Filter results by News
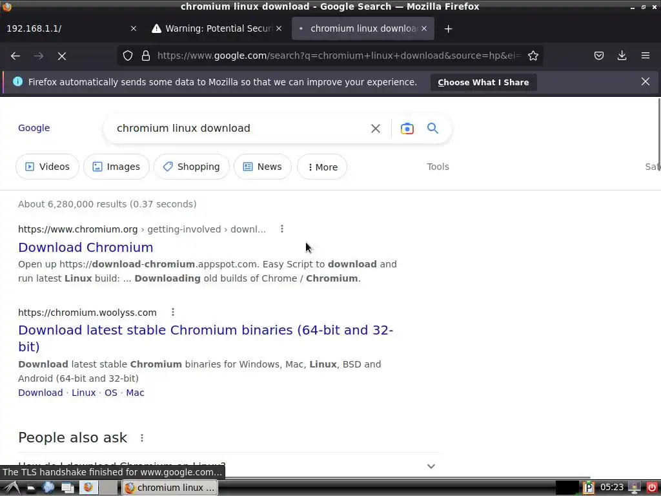The height and width of the screenshot is (496, 661). tap(262, 167)
